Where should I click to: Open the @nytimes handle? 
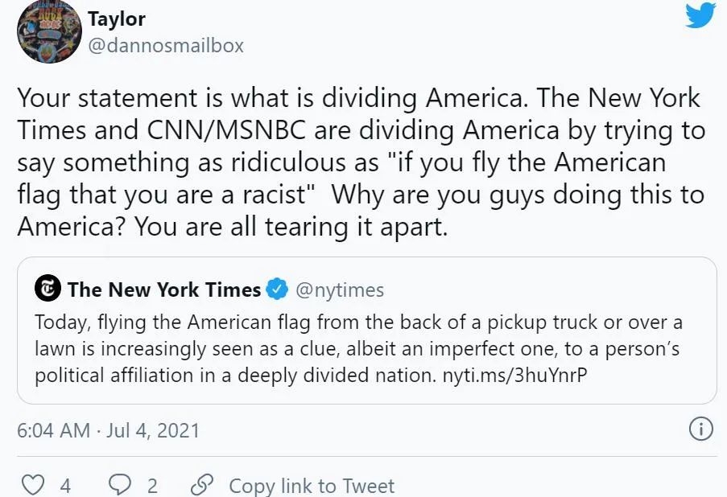click(340, 290)
